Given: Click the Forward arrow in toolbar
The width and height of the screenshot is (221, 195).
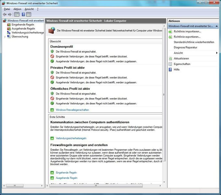Looking at the screenshot, I should [9, 14].
